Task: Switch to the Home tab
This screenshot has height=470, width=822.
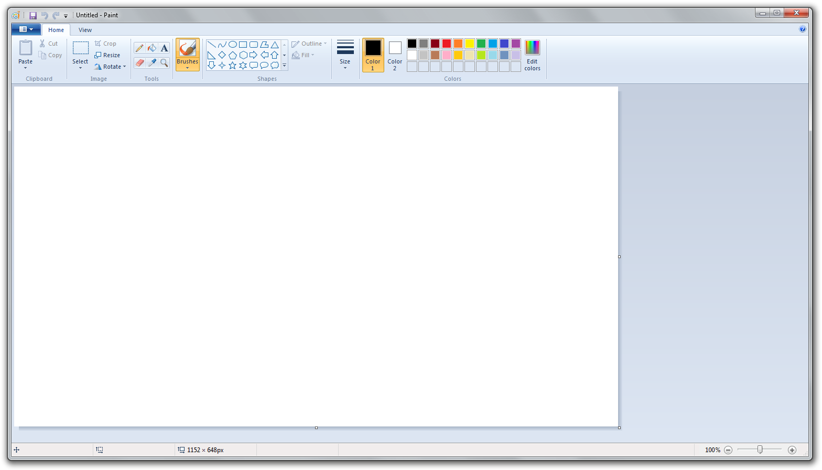Action: tap(56, 30)
